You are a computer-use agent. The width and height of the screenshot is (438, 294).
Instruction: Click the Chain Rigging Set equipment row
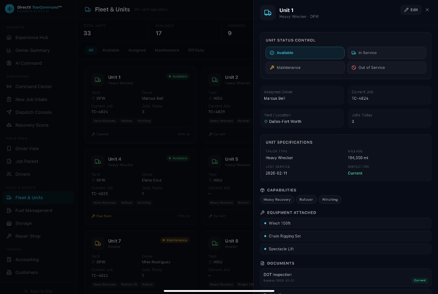tap(346, 236)
